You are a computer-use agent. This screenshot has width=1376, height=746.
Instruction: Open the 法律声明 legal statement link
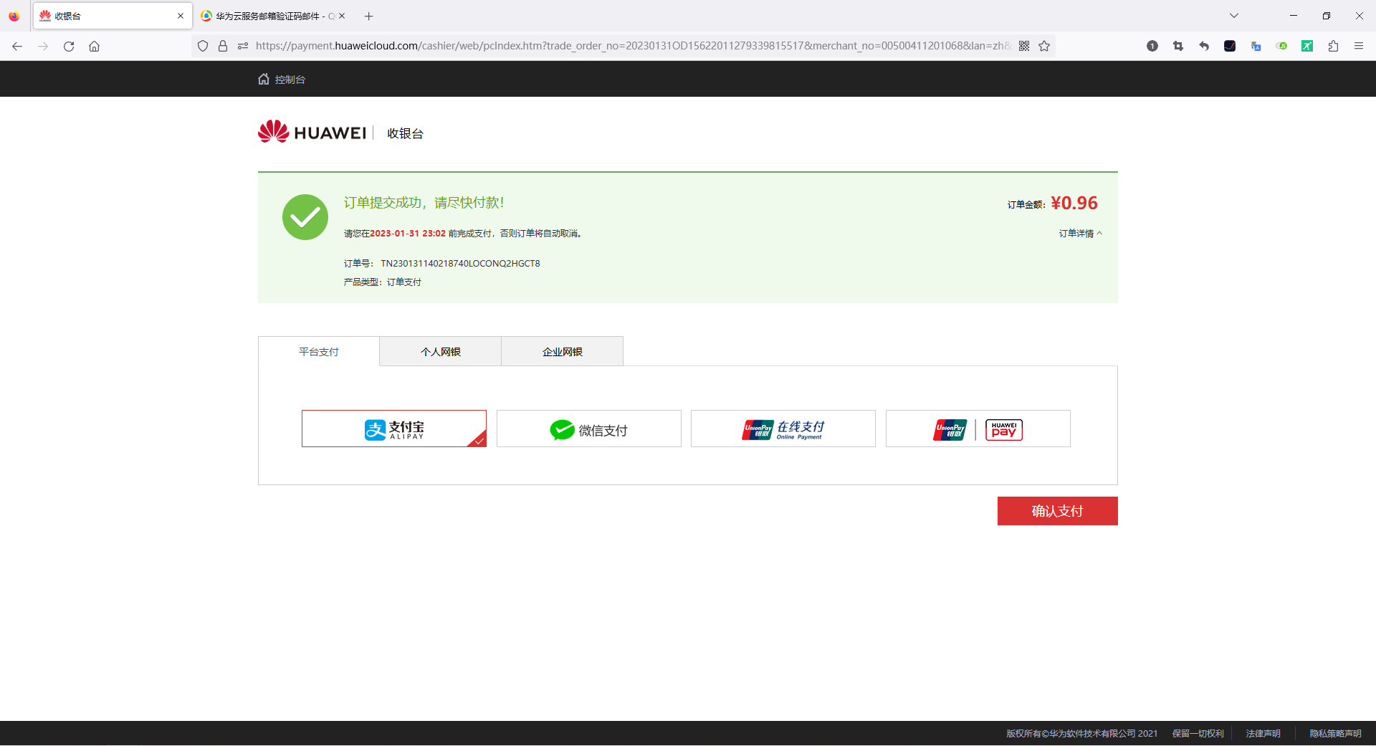[x=1263, y=733]
